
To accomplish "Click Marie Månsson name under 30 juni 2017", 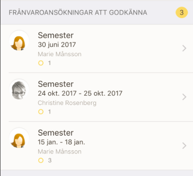I will click(x=60, y=54).
